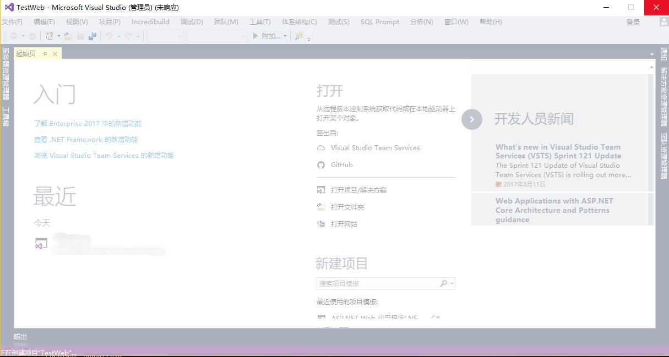Image resolution: width=669 pixels, height=357 pixels.
Task: Open the Incredibuild menu
Action: tap(150, 22)
